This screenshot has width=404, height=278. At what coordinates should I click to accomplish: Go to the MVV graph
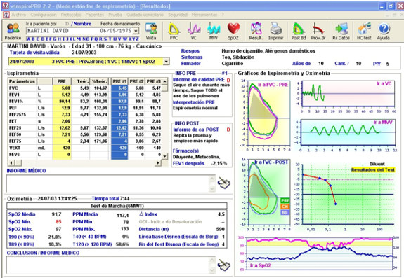point(383,122)
